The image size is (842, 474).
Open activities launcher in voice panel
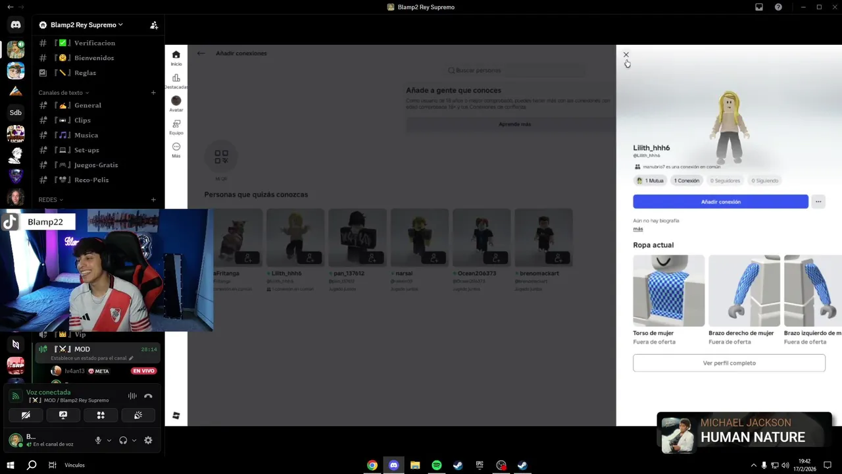pos(101,415)
